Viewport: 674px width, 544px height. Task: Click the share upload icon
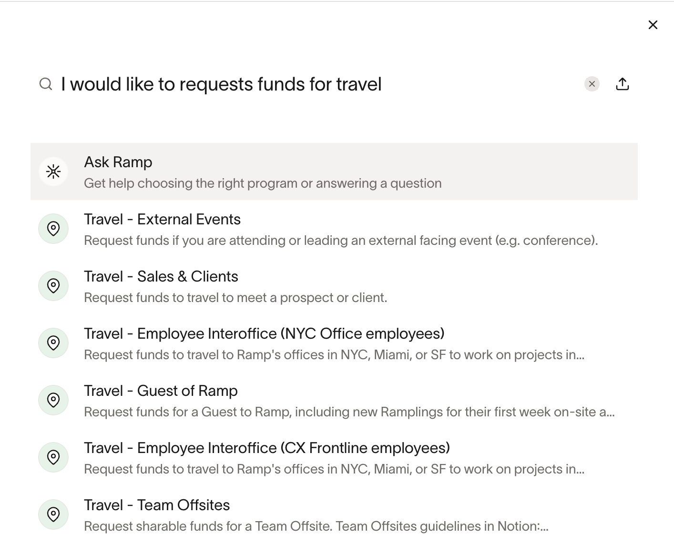point(623,84)
